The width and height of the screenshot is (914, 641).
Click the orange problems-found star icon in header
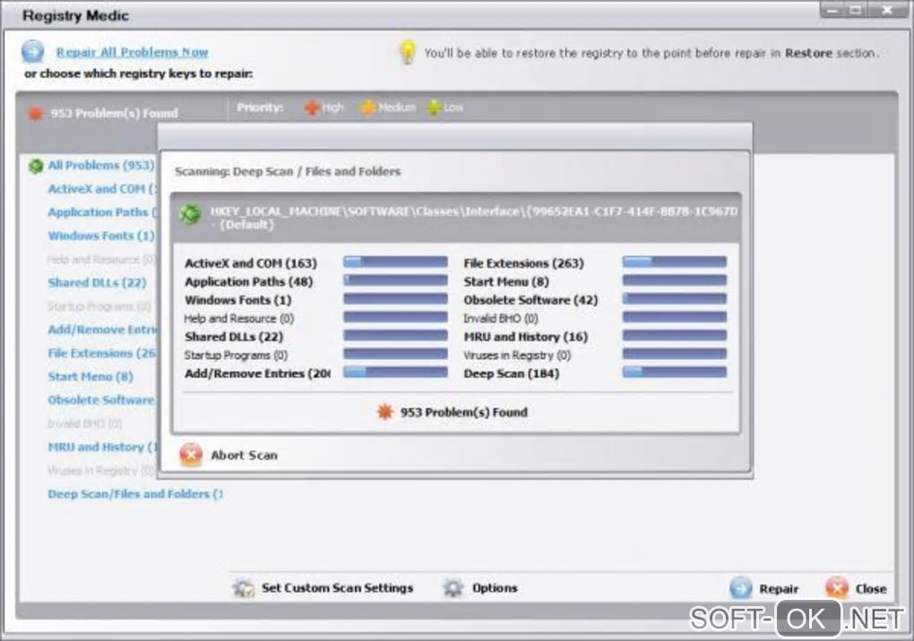point(36,113)
